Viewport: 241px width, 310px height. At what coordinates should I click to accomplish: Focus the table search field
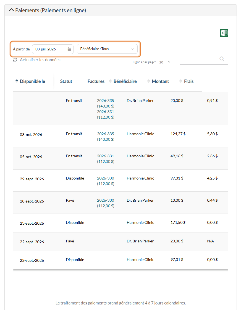point(204,60)
